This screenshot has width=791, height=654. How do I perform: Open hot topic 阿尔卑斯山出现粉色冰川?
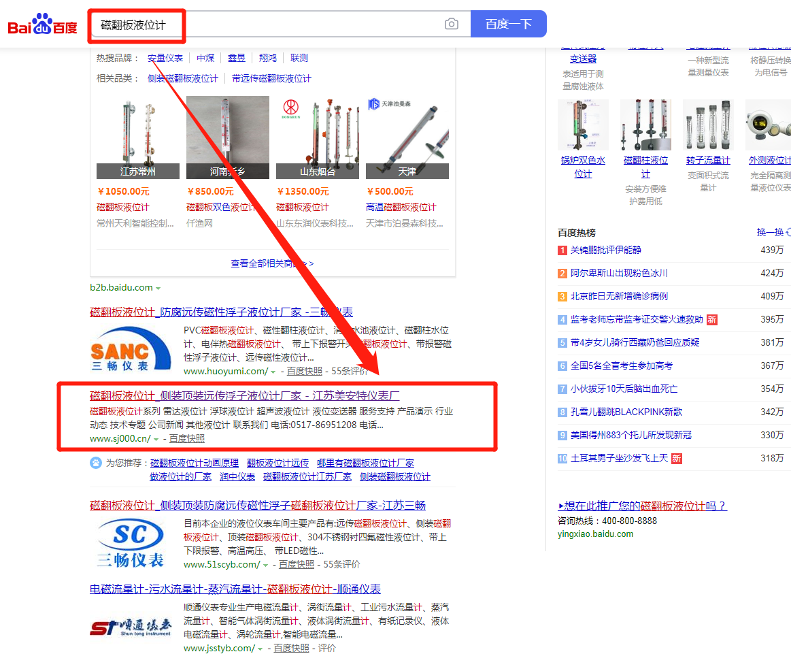pos(619,273)
